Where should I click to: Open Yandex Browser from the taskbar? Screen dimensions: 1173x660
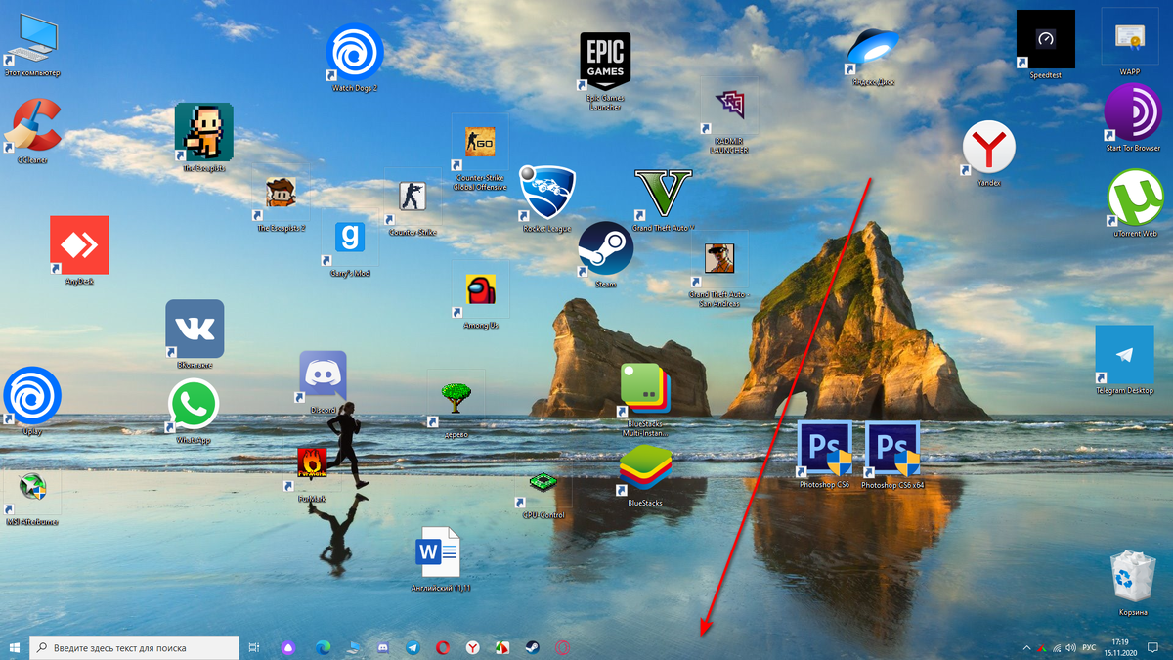click(x=472, y=647)
